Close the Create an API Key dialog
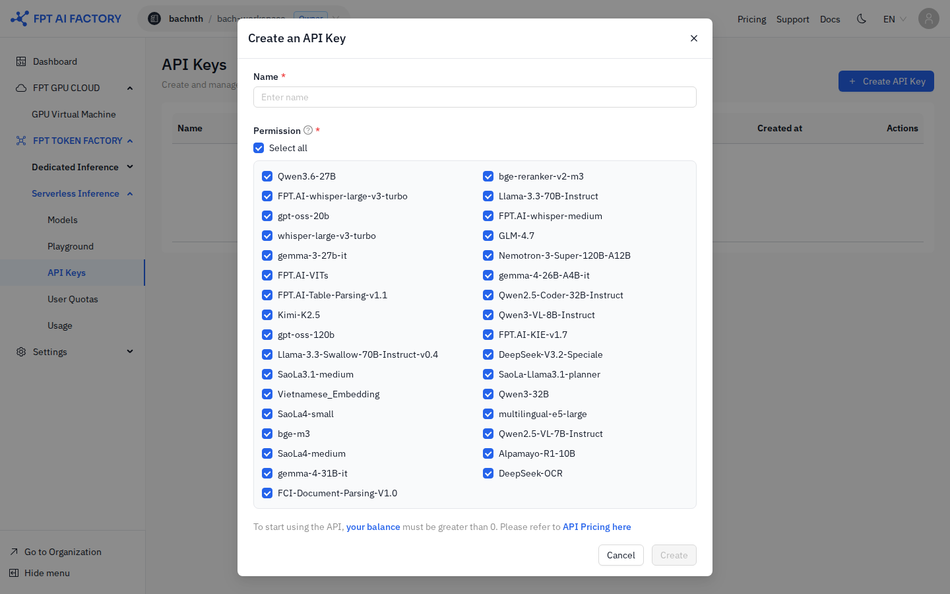 (x=694, y=38)
